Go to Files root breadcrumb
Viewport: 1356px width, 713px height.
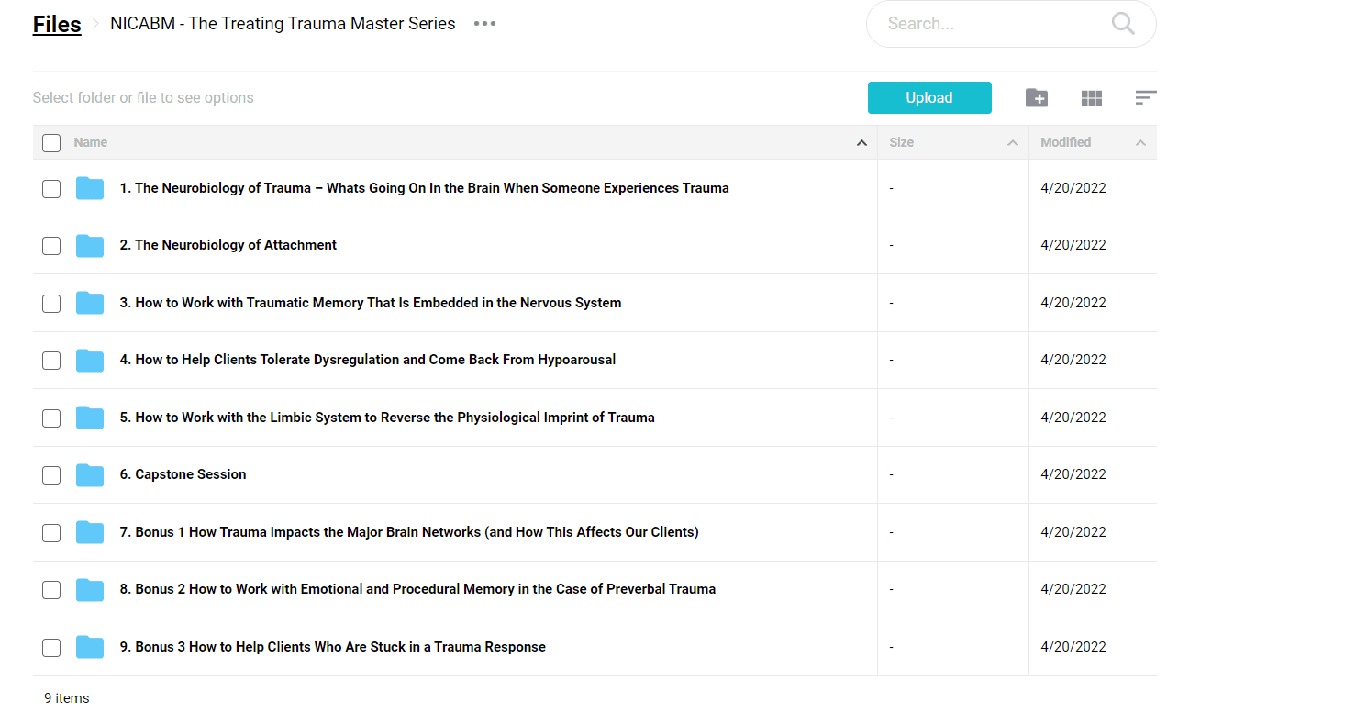point(57,25)
